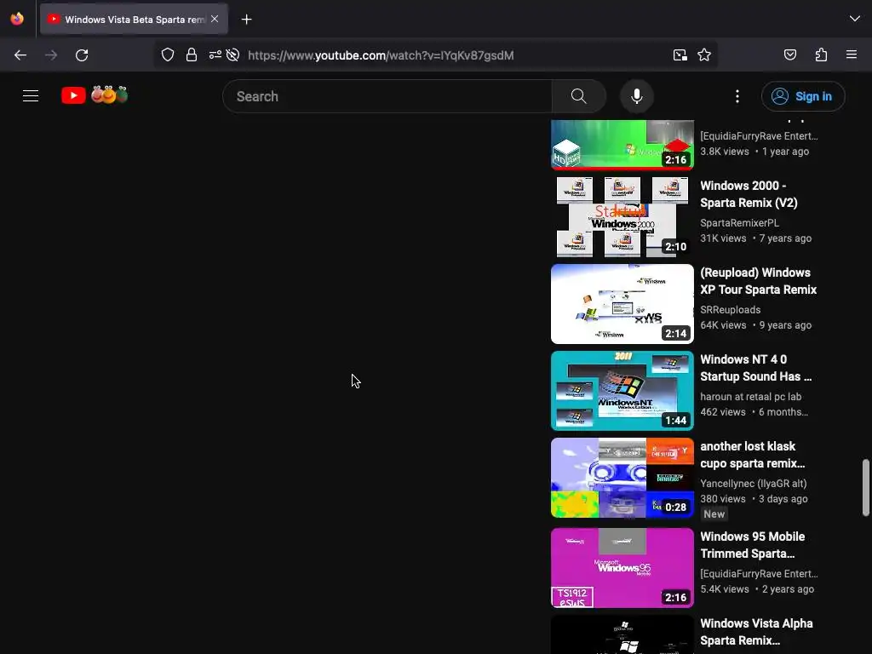View site security padlock info
Screen dimensions: 872x654
tap(192, 54)
